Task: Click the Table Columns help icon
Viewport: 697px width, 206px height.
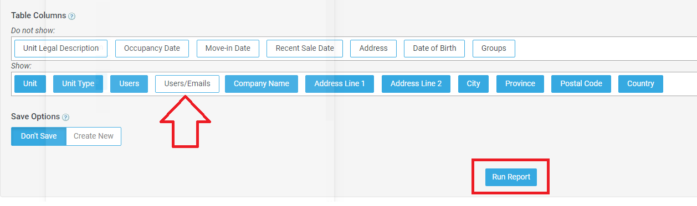Action: [x=72, y=16]
